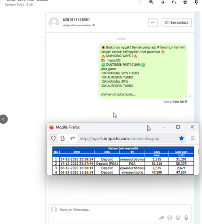202x224 pixels.
Task: Click the Firefox logo in title bar
Action: pyautogui.click(x=52, y=127)
